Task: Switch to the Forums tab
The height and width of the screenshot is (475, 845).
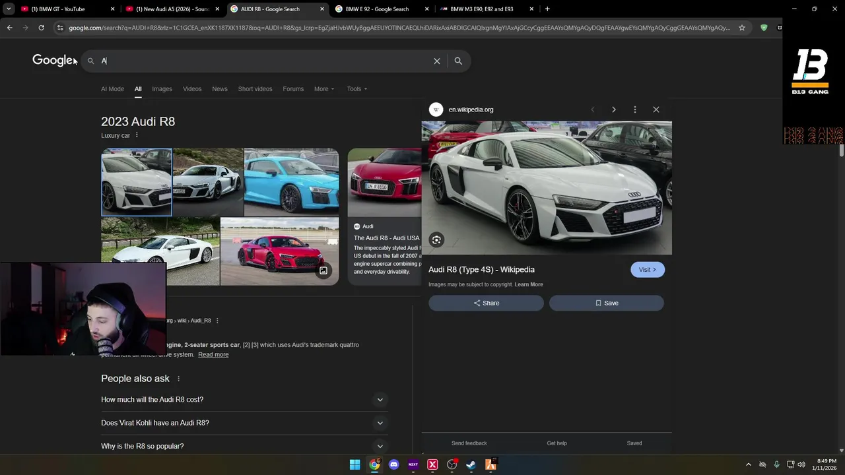Action: click(x=293, y=88)
